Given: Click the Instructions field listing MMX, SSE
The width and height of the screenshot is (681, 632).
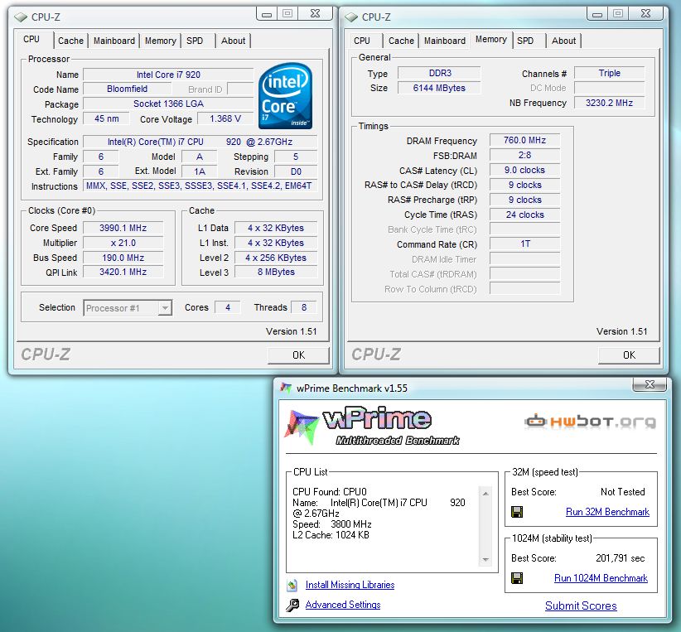Looking at the screenshot, I should point(200,186).
